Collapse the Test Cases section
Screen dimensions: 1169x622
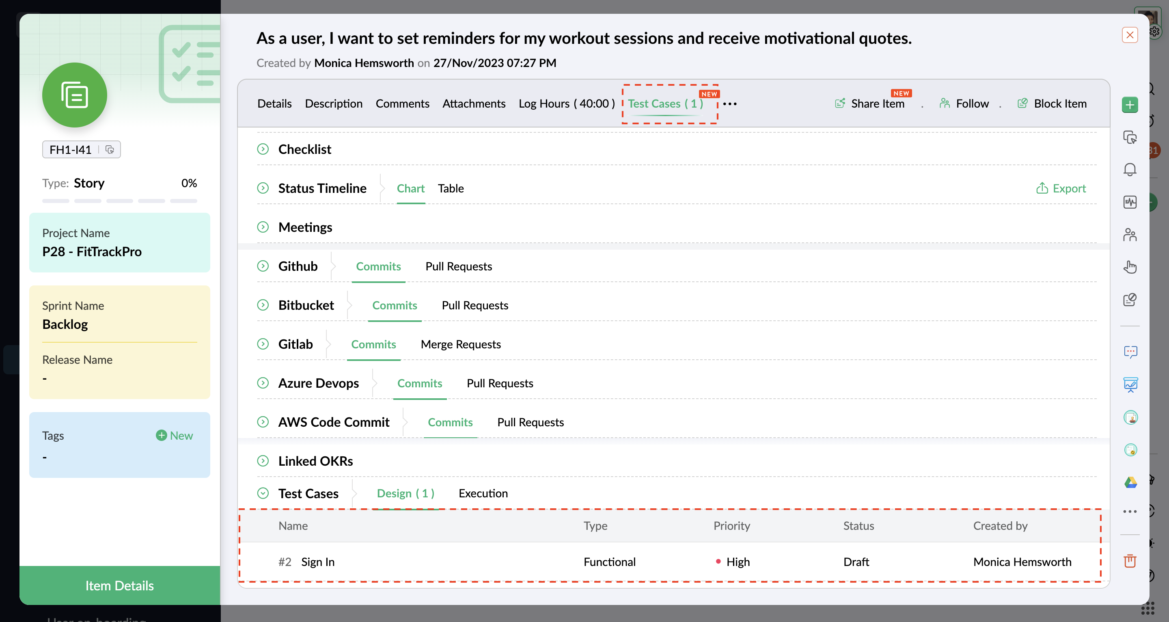coord(263,493)
